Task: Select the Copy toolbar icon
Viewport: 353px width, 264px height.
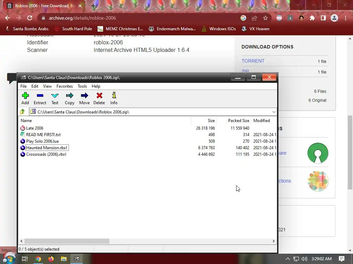Action: [x=70, y=98]
